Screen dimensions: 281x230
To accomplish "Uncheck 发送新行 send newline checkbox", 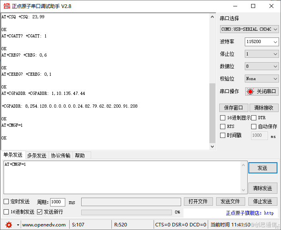I will [x=39, y=212].
